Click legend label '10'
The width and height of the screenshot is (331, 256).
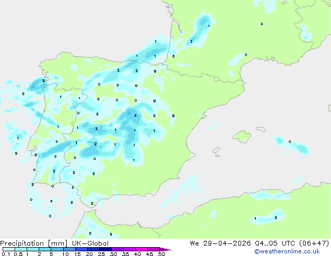pos(65,254)
